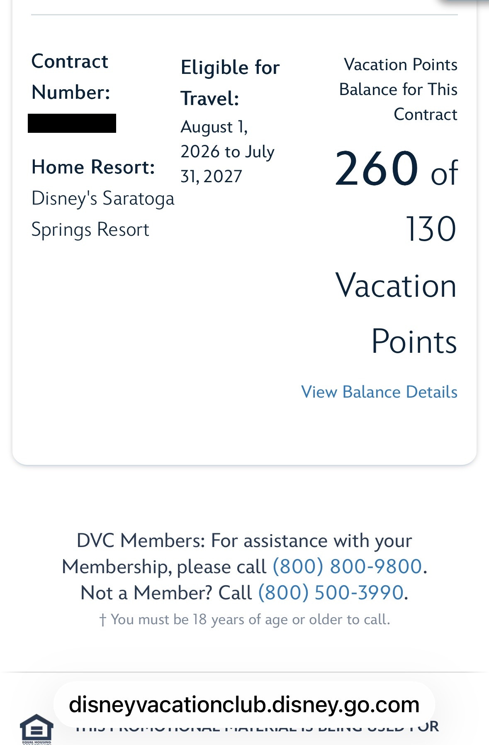The width and height of the screenshot is (489, 745).
Task: Open the View Balance Details link
Action: point(379,392)
